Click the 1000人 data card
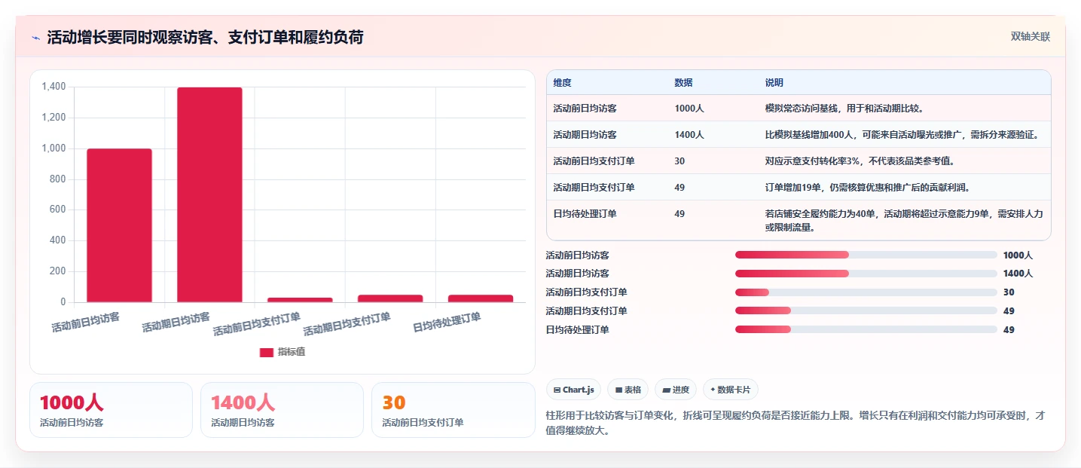 click(x=111, y=410)
